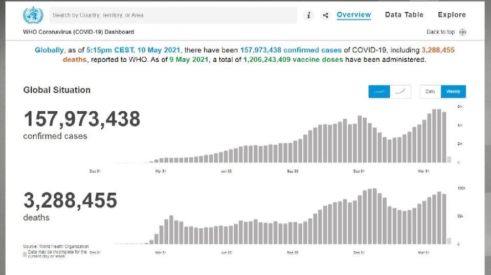The width and height of the screenshot is (491, 275).
Task: Open the Explore tab
Action: 452,15
